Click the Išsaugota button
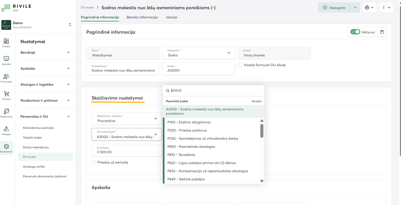 (x=334, y=8)
